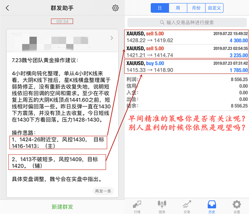Click the blurred recipient avatars thumbnail

tap(55, 43)
